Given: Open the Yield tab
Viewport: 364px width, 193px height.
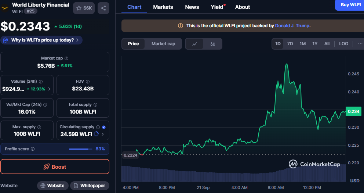Looking at the screenshot, I should pos(217,7).
